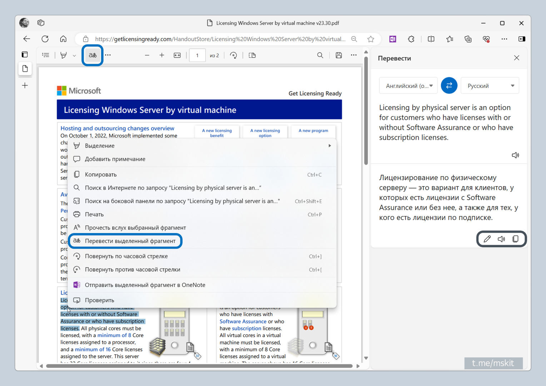Open more PDF tools ellipsis next to Translate
Viewport: 546px width, 386px height.
coord(108,55)
